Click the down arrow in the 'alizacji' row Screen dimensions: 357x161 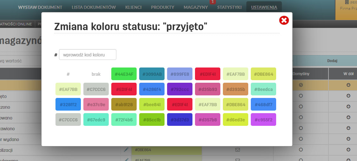click(348, 150)
